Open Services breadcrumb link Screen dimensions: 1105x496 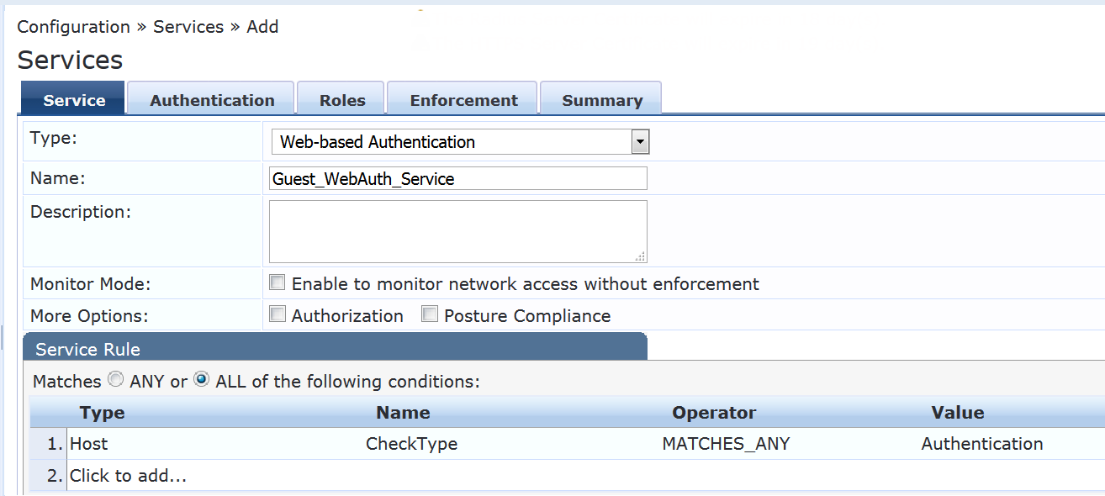click(x=188, y=27)
